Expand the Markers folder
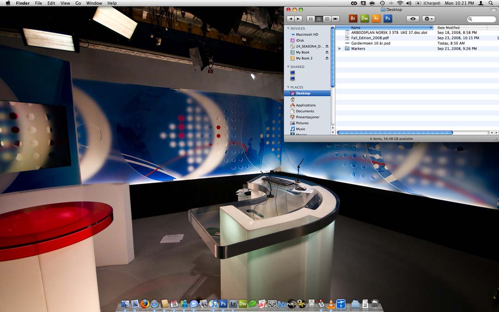The image size is (499, 312). 340,49
